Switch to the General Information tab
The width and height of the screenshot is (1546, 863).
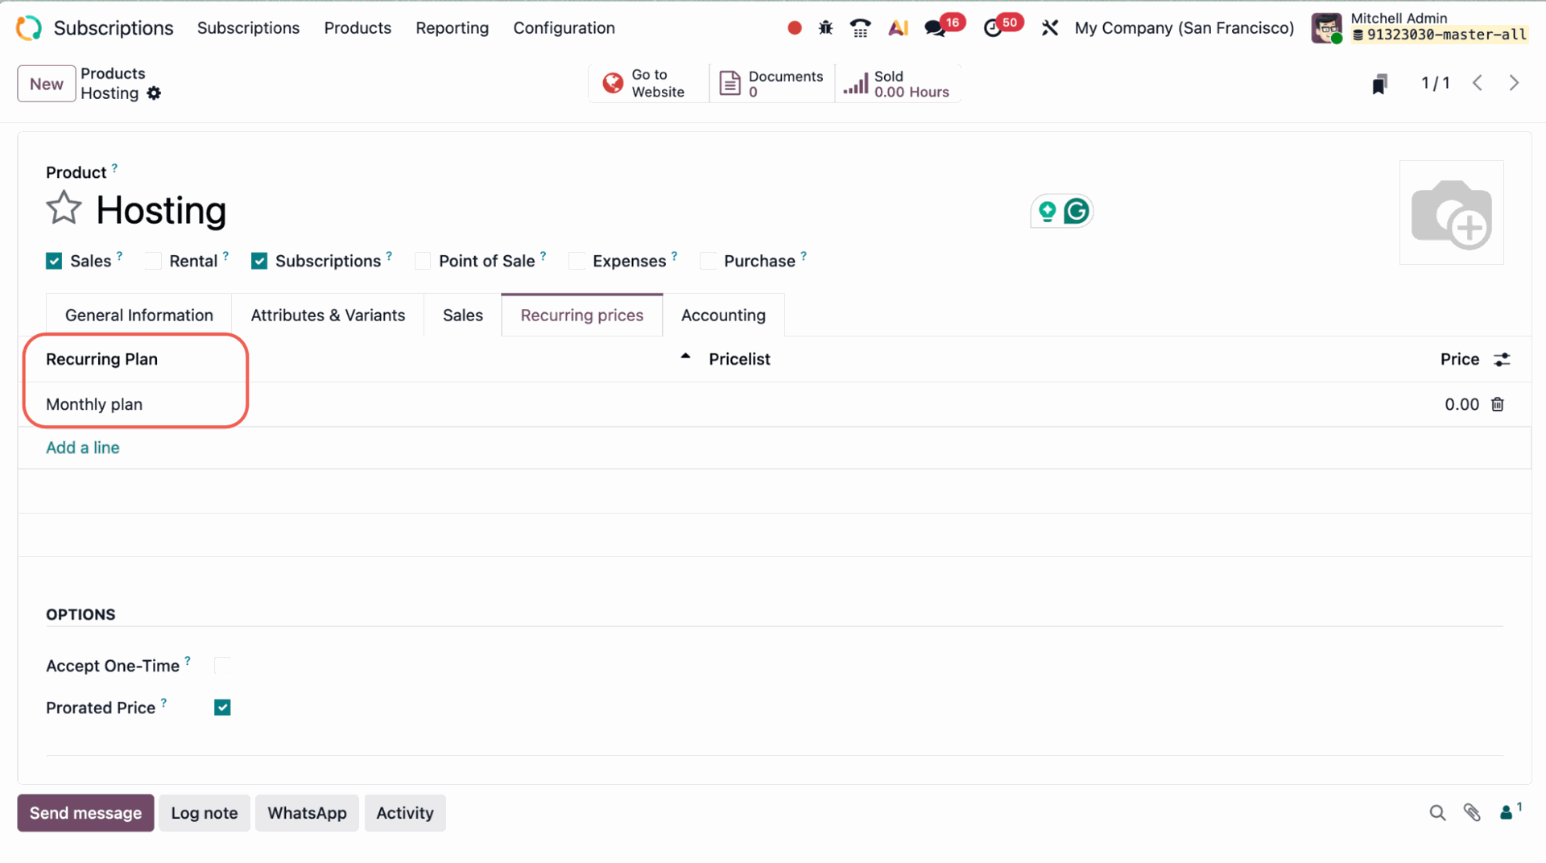[x=139, y=316]
